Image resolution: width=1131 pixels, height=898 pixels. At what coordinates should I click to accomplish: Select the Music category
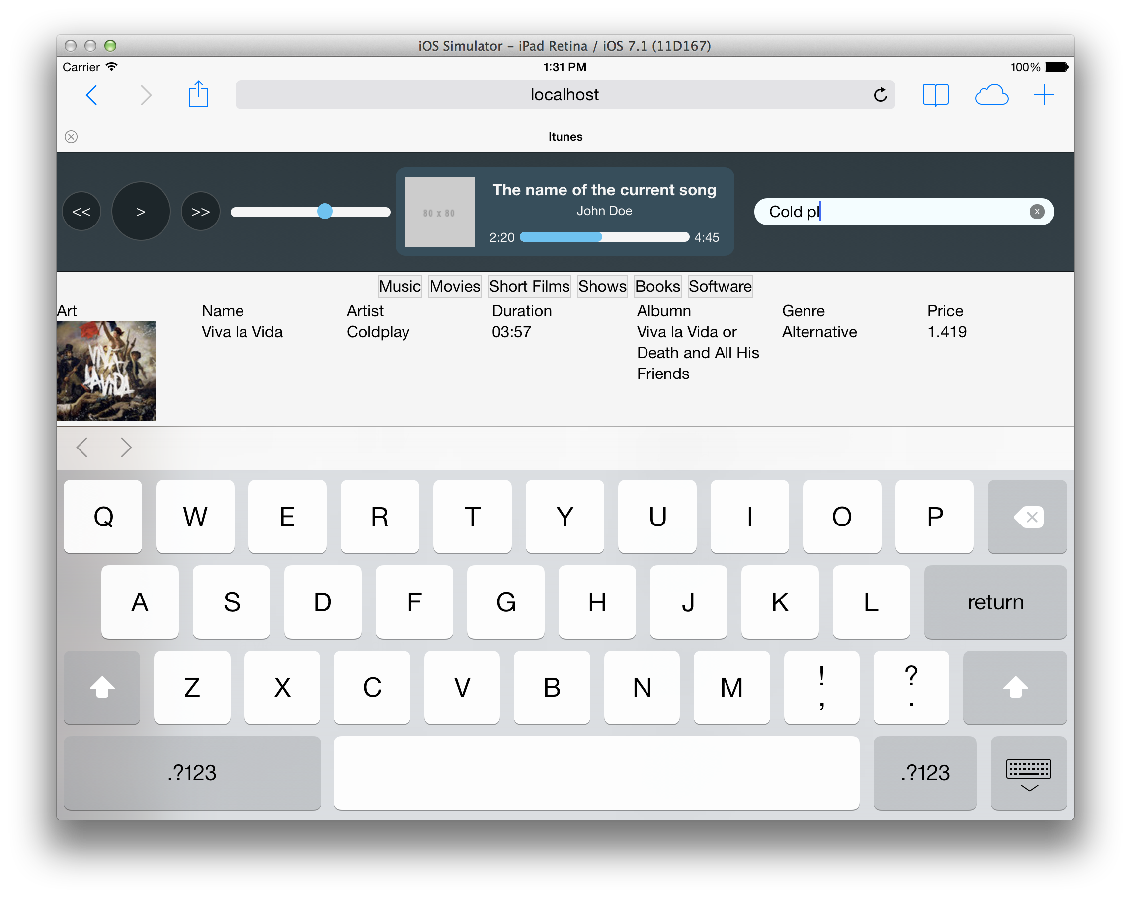(400, 286)
